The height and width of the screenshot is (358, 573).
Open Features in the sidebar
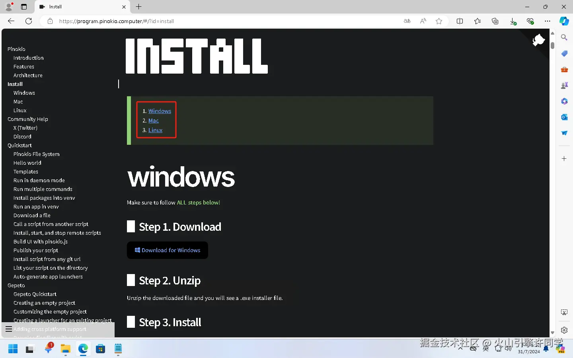(24, 66)
